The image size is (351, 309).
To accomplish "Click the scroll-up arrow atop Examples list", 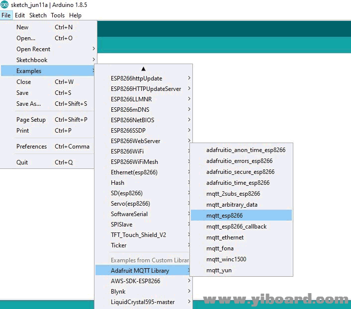I will (x=144, y=69).
